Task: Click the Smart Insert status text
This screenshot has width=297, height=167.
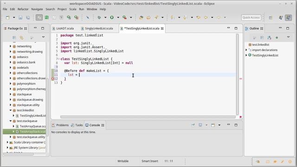Action: click(x=150, y=161)
